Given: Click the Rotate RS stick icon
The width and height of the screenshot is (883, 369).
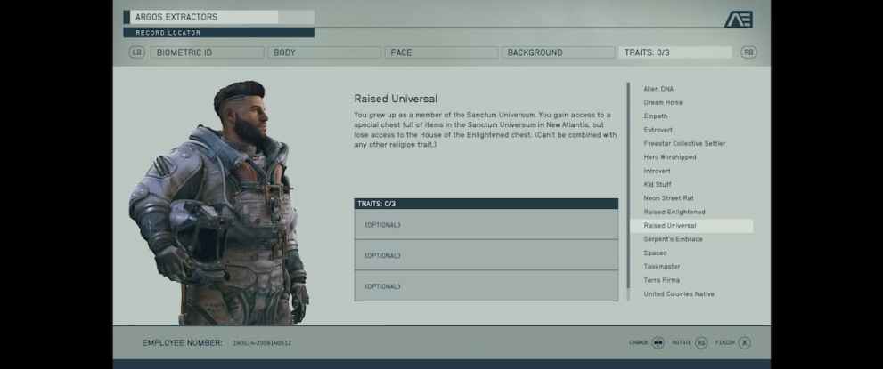Looking at the screenshot, I should click(x=701, y=342).
